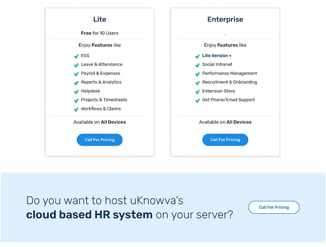Click Call For Pricing in the blue banner
Image resolution: width=326 pixels, height=247 pixels.
point(274,207)
